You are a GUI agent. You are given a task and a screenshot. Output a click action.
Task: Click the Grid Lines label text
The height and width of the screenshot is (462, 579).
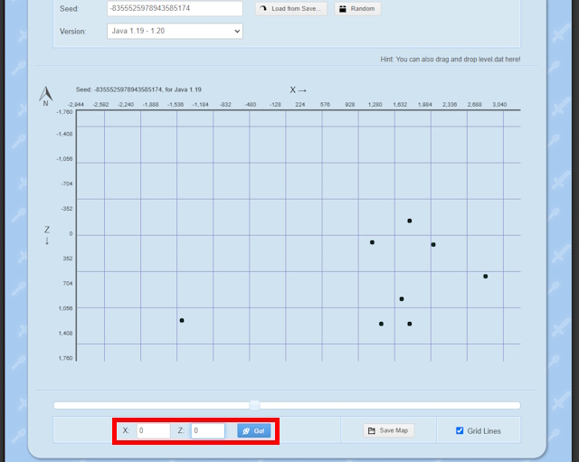[484, 431]
